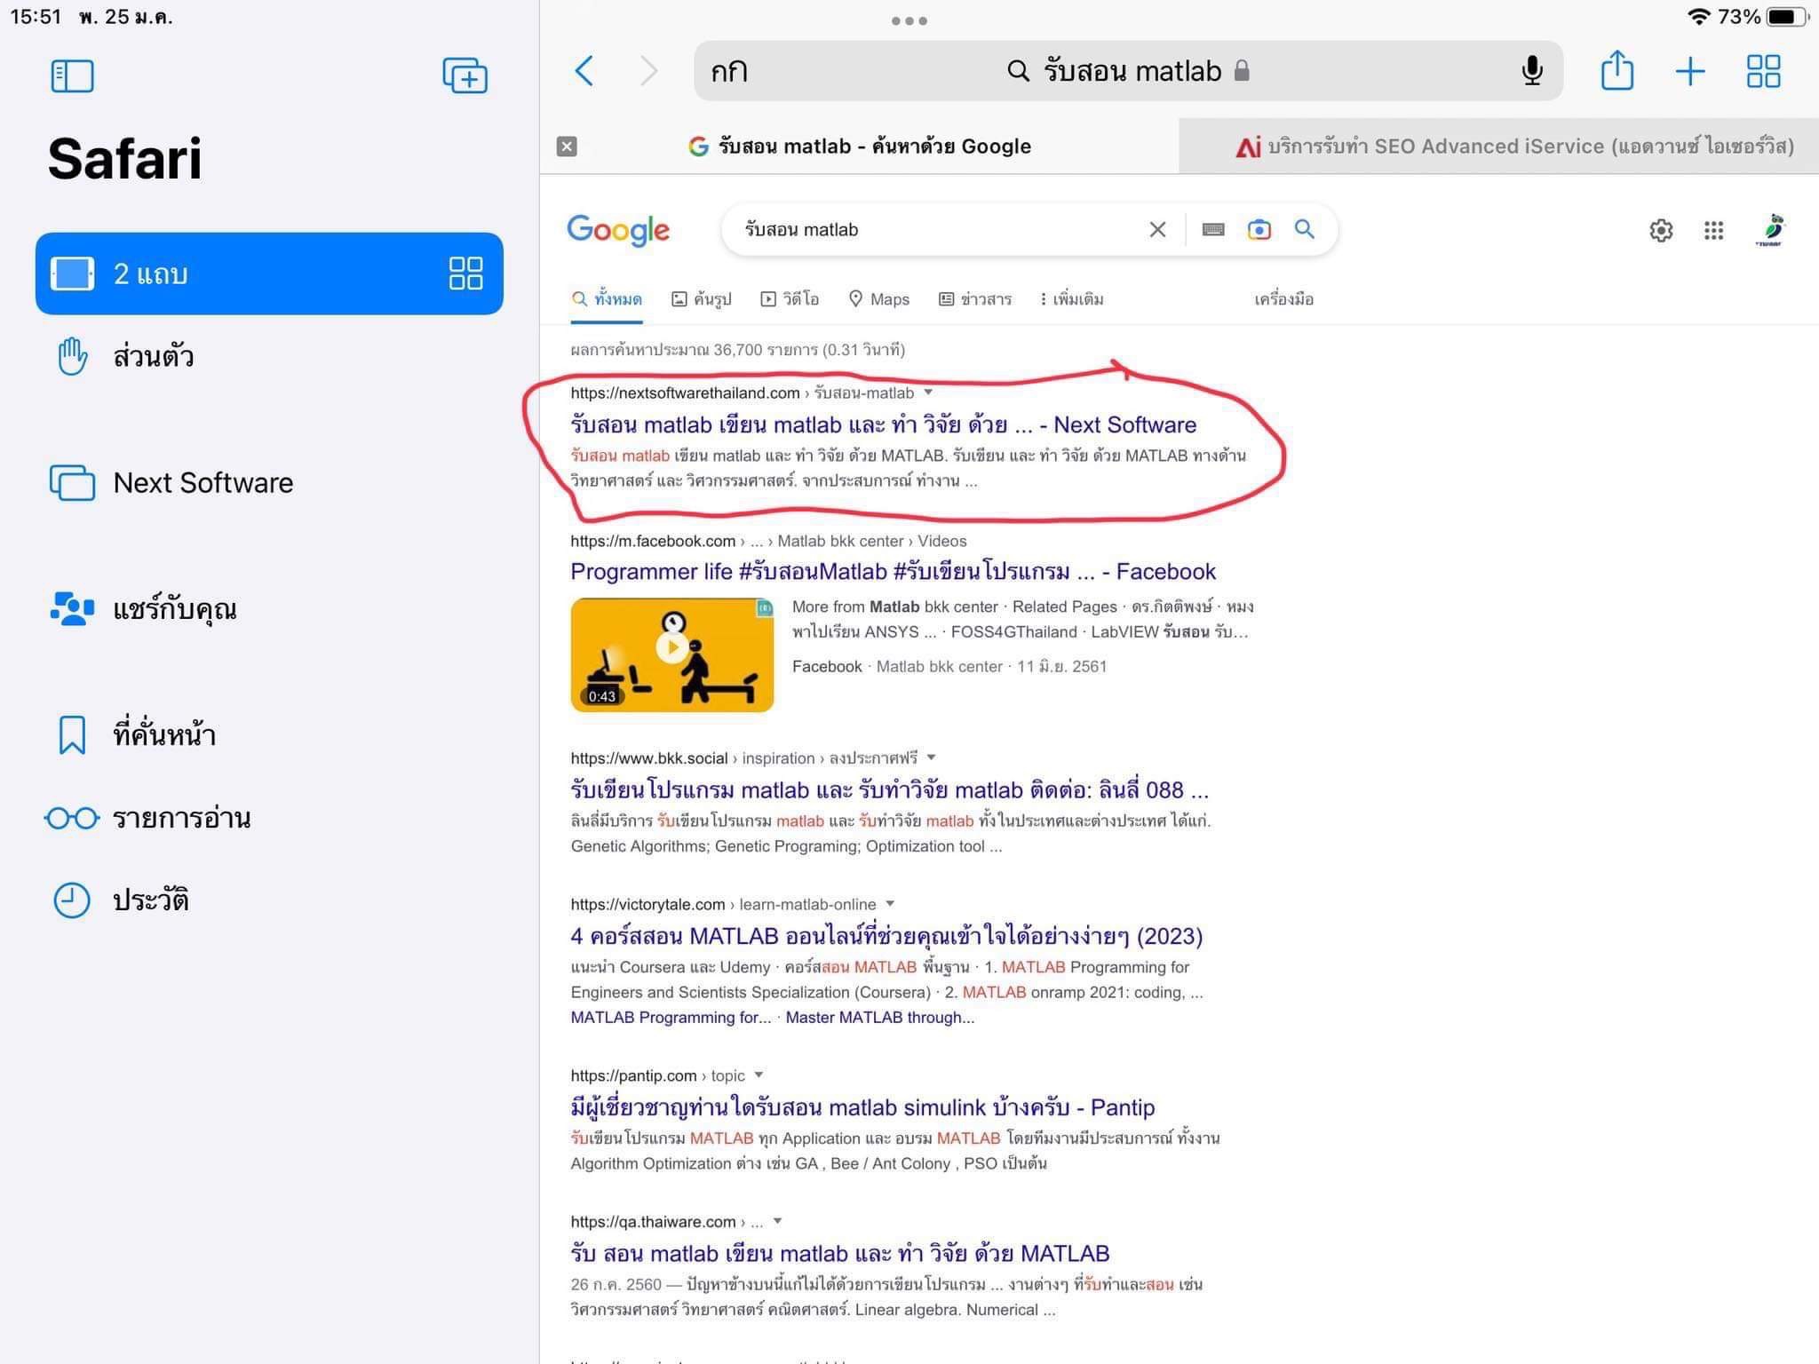The image size is (1819, 1364).
Task: Open the Next Software tab group
Action: click(x=203, y=482)
